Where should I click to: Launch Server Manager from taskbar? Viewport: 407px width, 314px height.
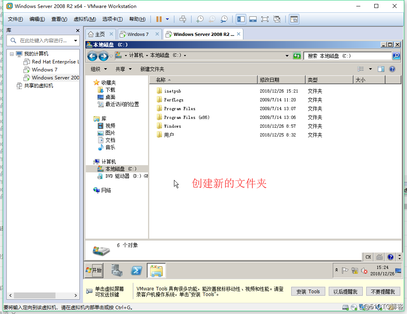[117, 270]
